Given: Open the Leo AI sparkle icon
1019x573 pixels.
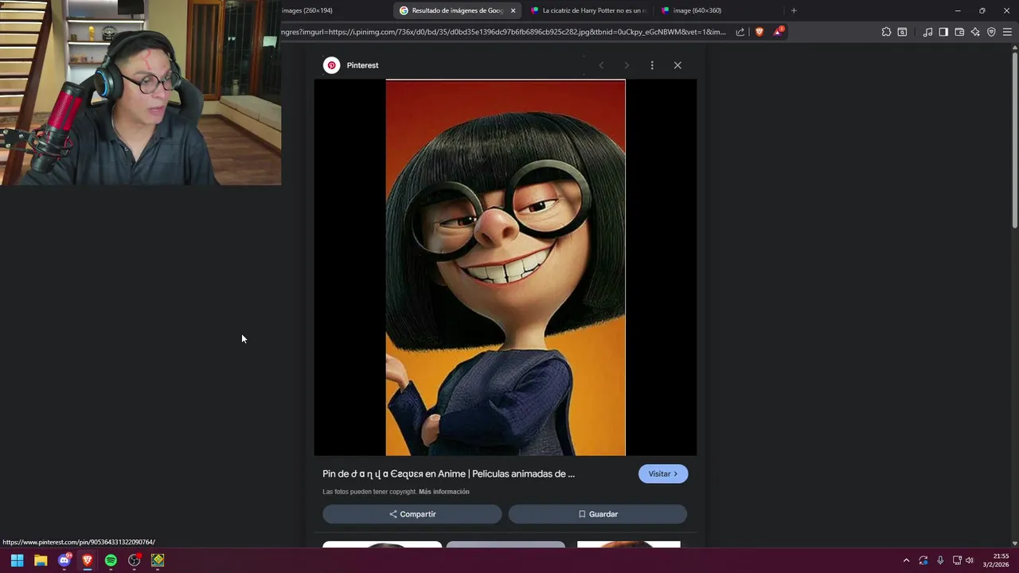Looking at the screenshot, I should (x=975, y=32).
